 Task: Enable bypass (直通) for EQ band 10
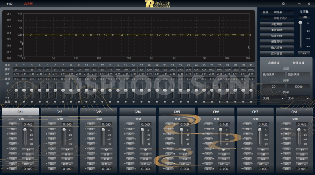coord(87,102)
